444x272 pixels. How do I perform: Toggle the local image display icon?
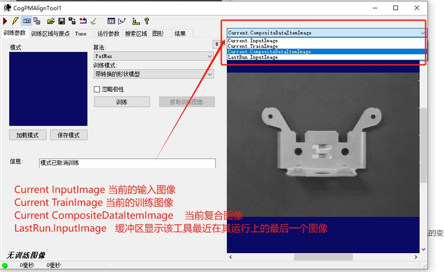click(26, 21)
